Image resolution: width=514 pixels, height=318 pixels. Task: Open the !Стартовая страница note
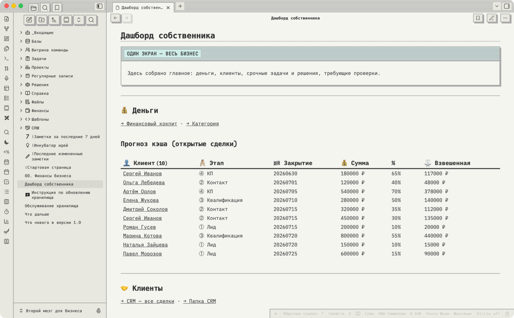[x=48, y=168]
